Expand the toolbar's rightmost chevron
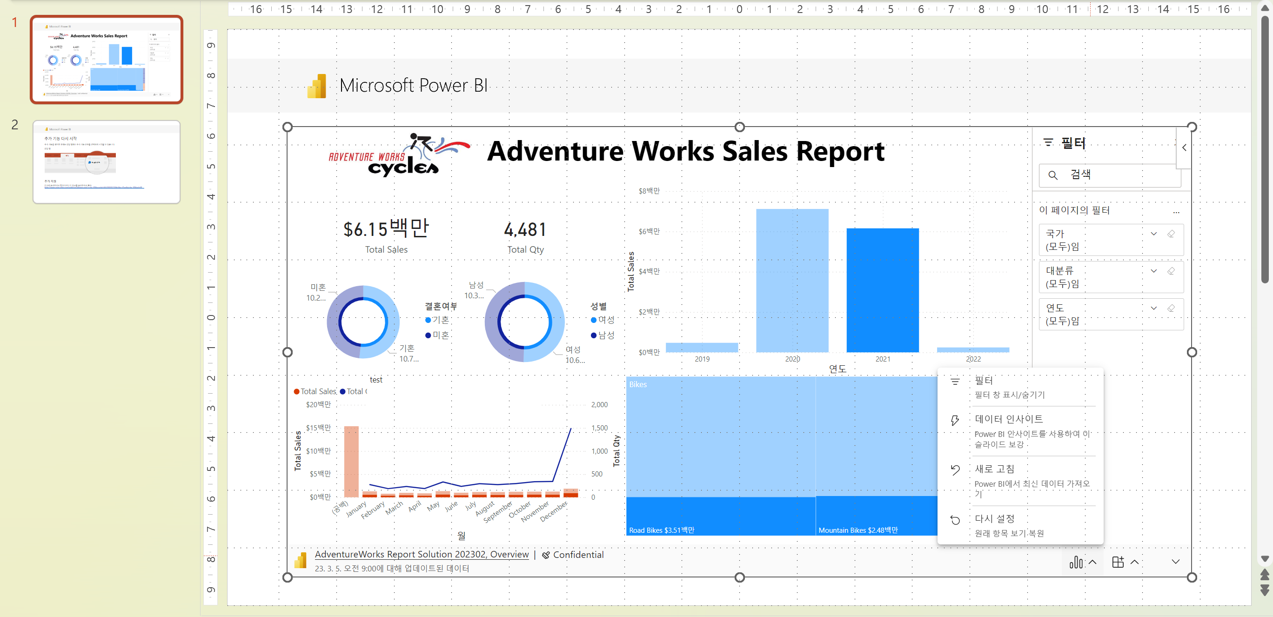The image size is (1273, 617). click(x=1176, y=562)
